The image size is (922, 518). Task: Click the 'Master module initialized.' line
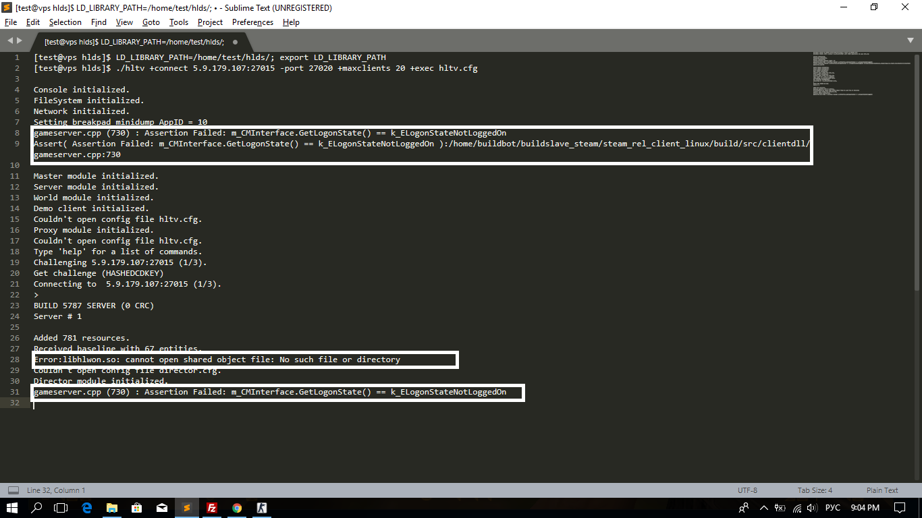pyautogui.click(x=97, y=176)
